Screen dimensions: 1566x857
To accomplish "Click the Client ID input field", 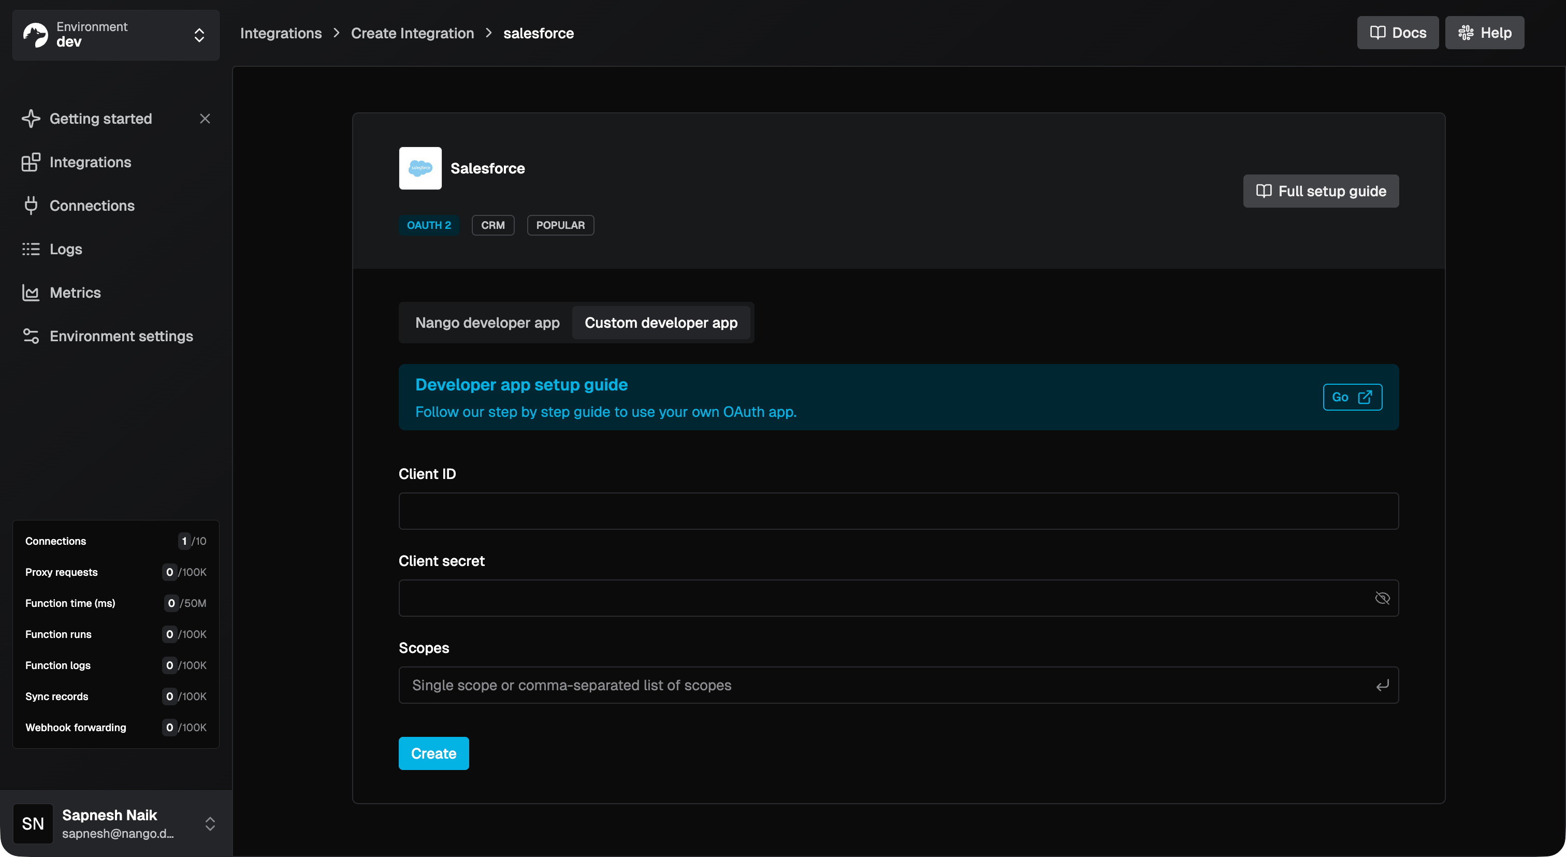I will (x=898, y=511).
